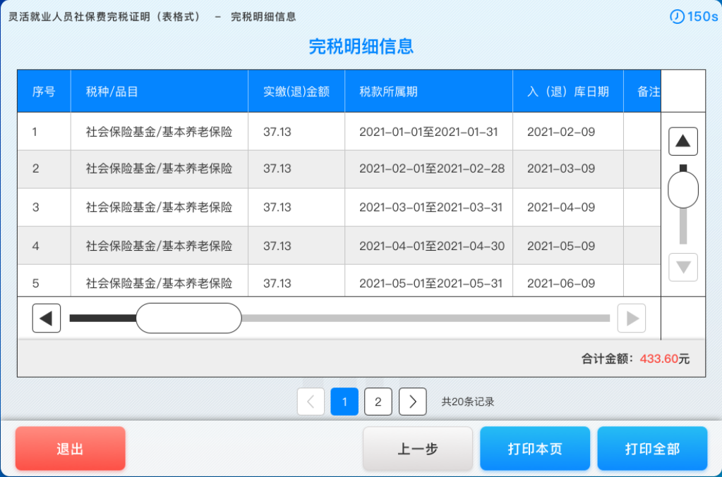Click the down arrow to scroll table downward

[682, 267]
